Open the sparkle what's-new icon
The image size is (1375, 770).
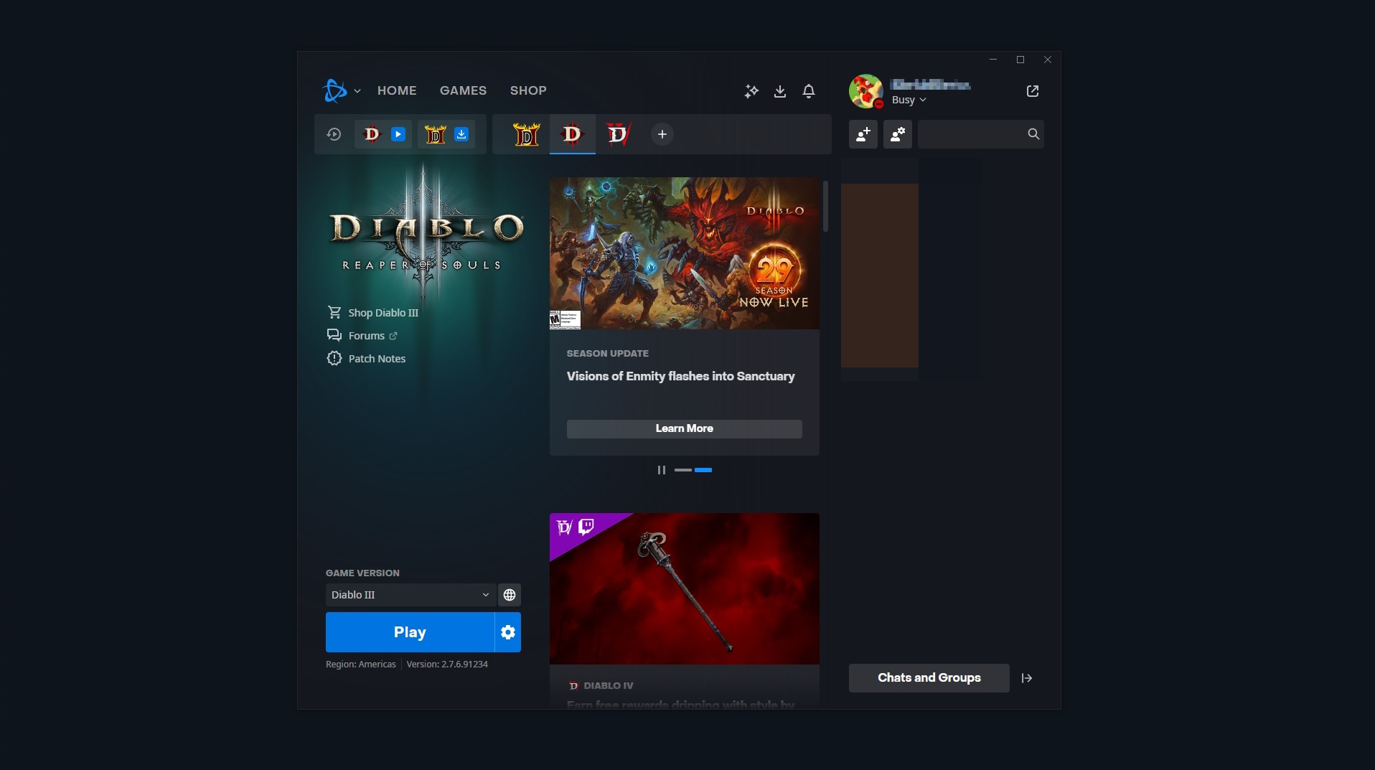click(x=751, y=91)
